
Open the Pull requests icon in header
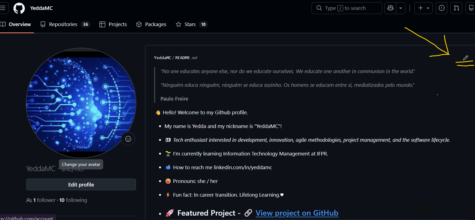click(x=456, y=8)
